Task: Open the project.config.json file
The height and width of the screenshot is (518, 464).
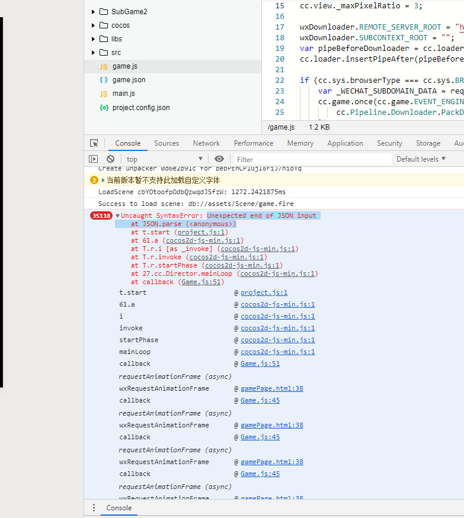Action: click(x=140, y=107)
